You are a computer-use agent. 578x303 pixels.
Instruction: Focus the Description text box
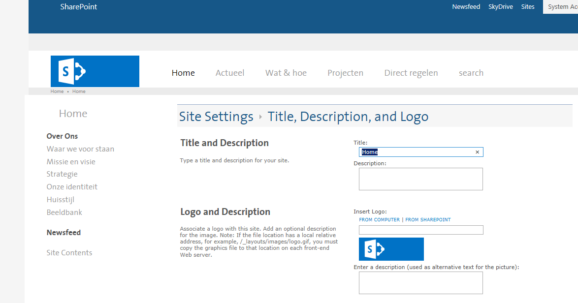tap(420, 179)
